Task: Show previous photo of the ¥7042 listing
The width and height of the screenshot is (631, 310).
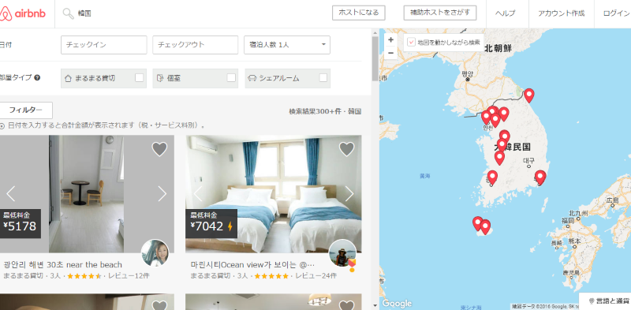Action: [198, 193]
